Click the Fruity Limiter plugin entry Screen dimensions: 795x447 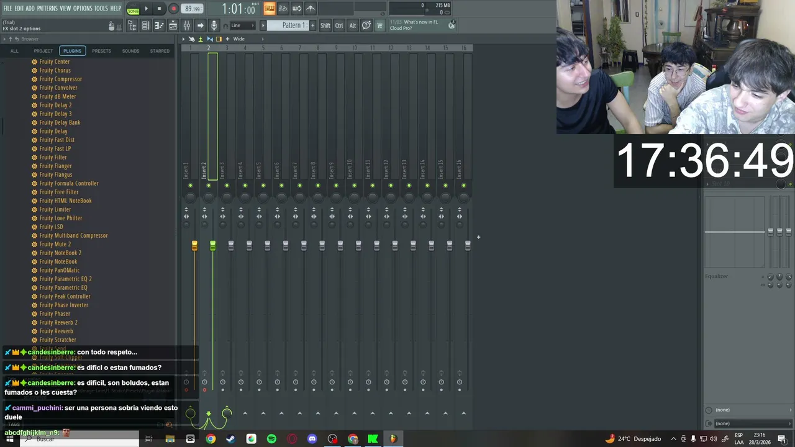pos(55,209)
